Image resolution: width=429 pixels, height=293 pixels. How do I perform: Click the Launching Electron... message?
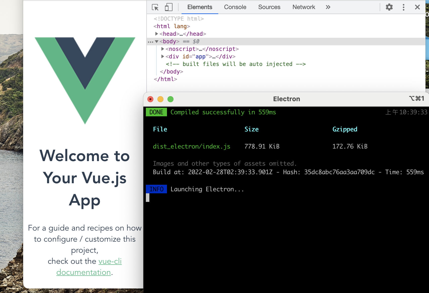point(207,189)
